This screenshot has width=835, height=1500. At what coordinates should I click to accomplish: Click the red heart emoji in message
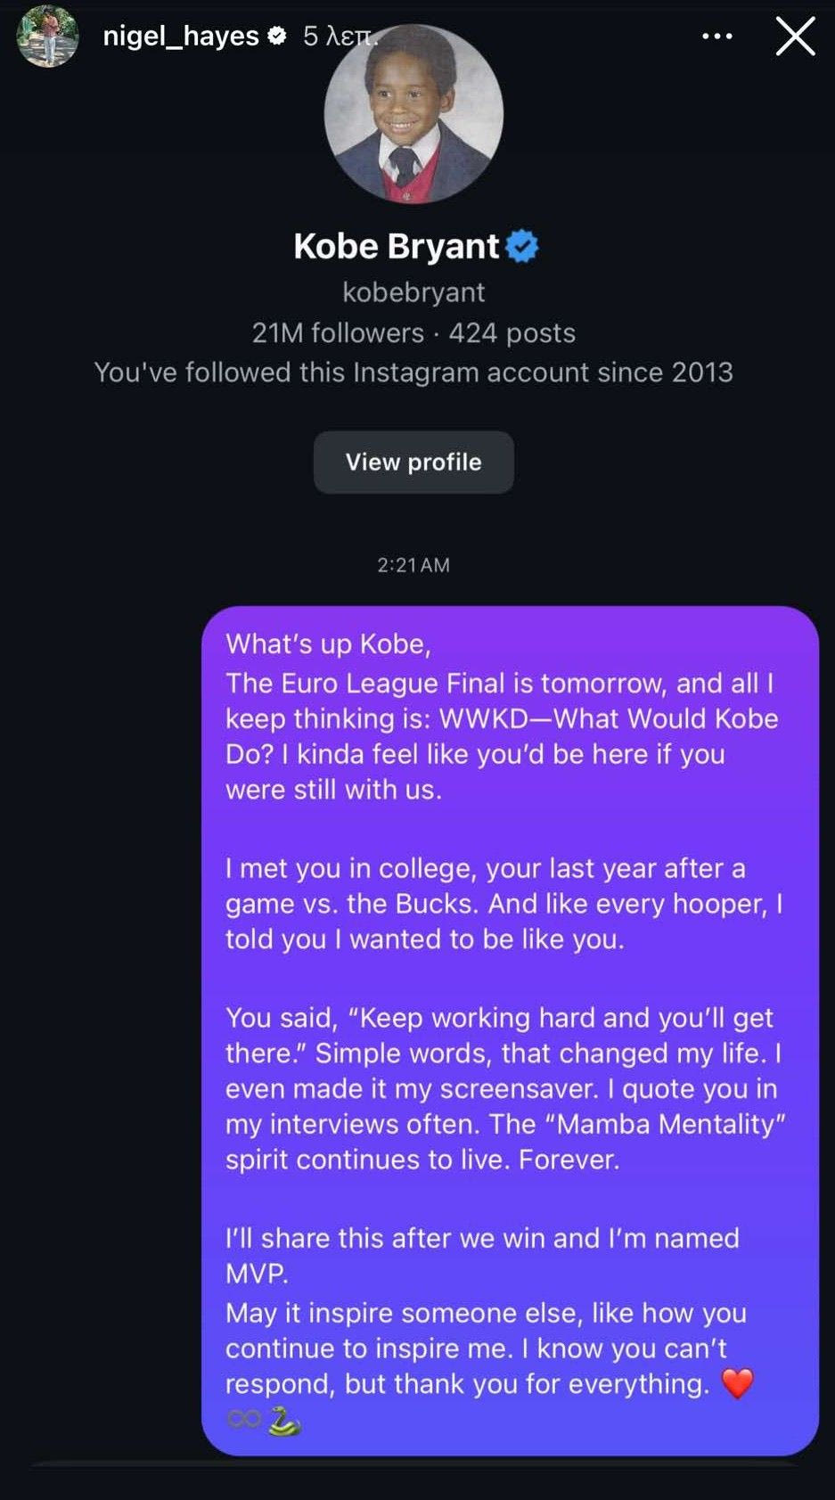click(x=737, y=1383)
